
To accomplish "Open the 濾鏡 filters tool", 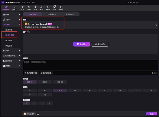I will coord(54,8).
